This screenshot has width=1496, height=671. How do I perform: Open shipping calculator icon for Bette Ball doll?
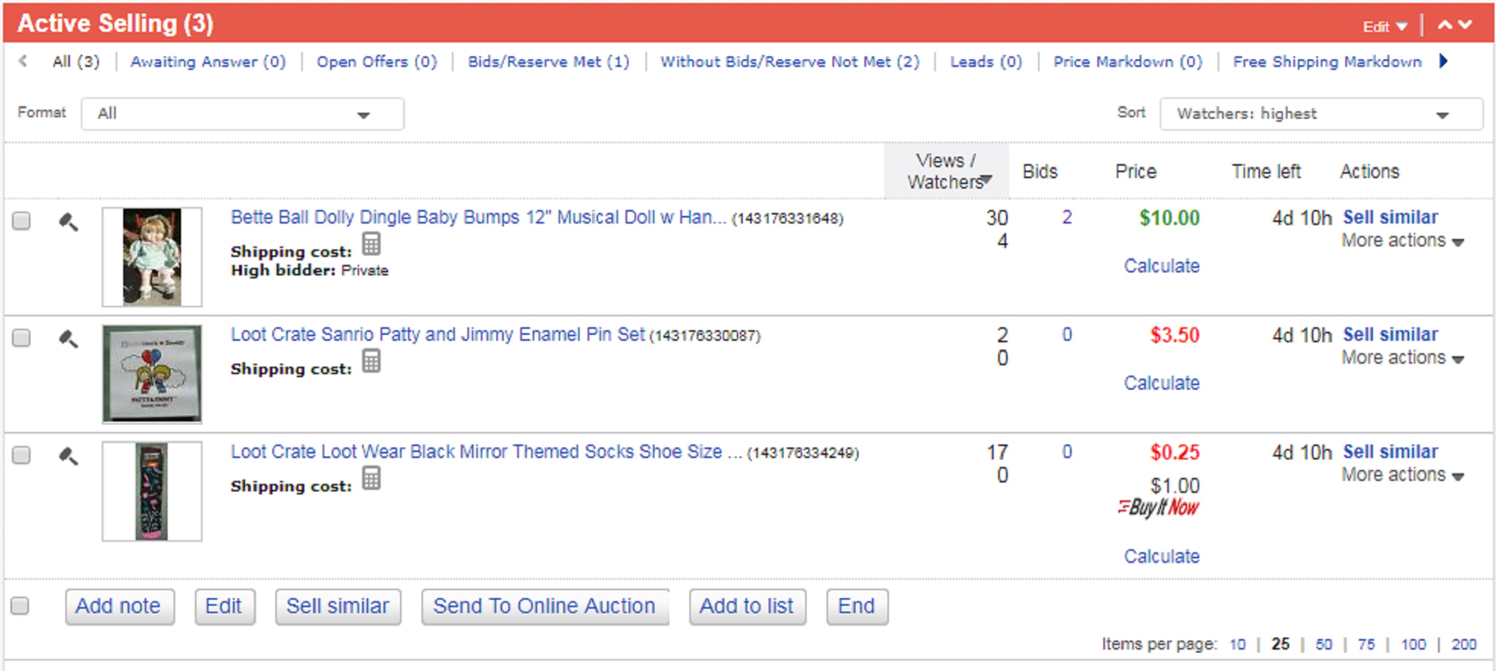pos(372,244)
